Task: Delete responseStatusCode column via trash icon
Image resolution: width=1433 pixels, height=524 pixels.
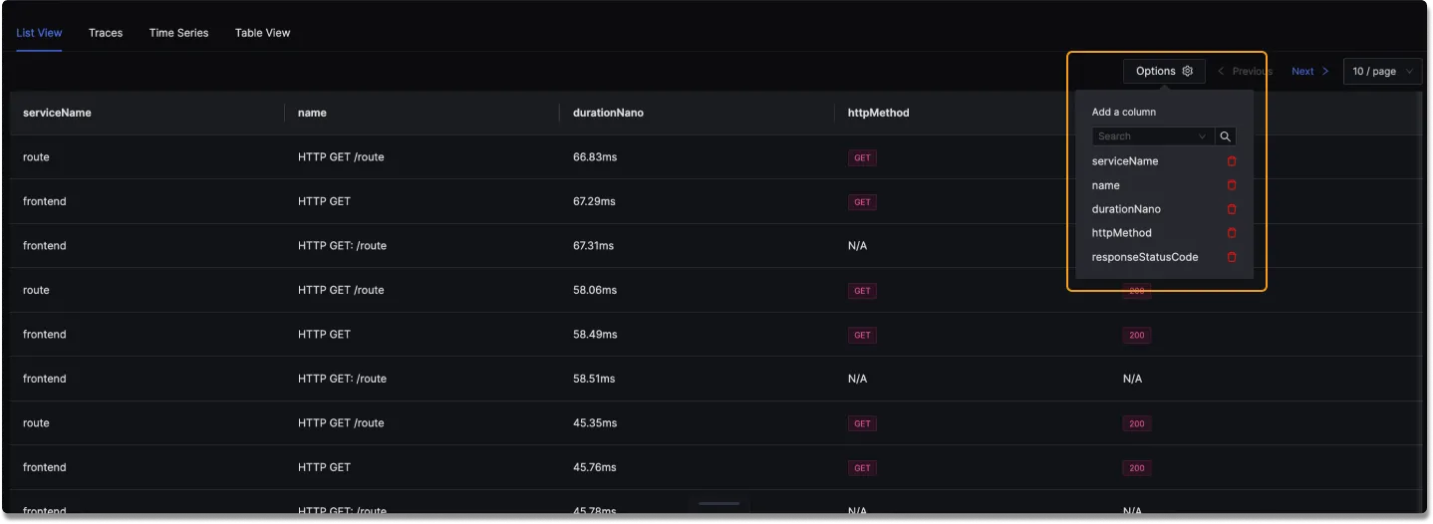Action: (1232, 257)
